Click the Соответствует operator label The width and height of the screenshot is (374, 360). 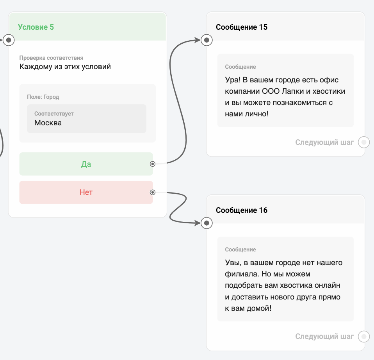[x=54, y=114]
